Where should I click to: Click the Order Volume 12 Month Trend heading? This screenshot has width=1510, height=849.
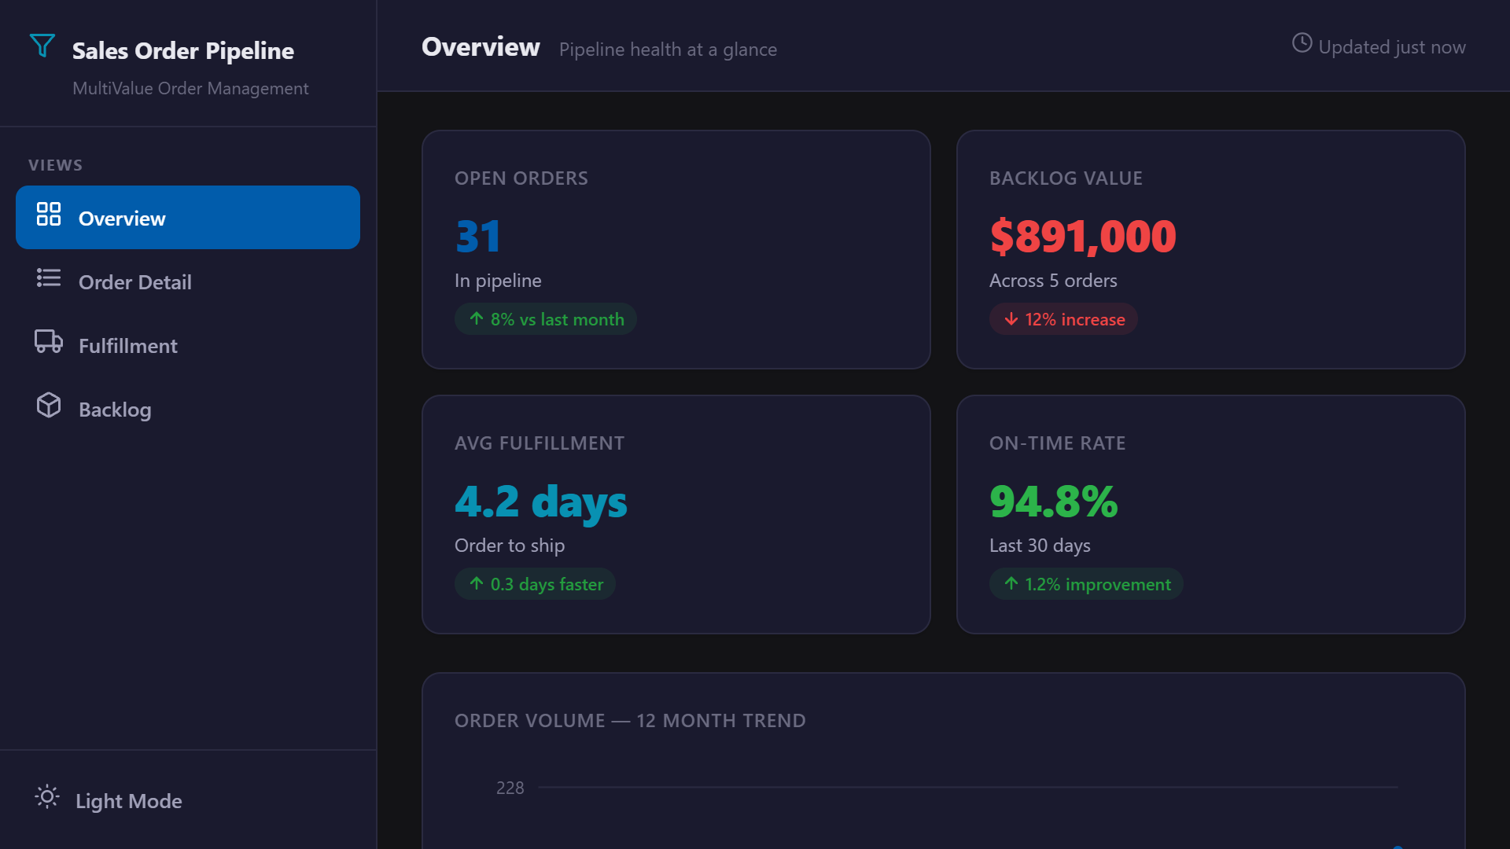coord(630,721)
